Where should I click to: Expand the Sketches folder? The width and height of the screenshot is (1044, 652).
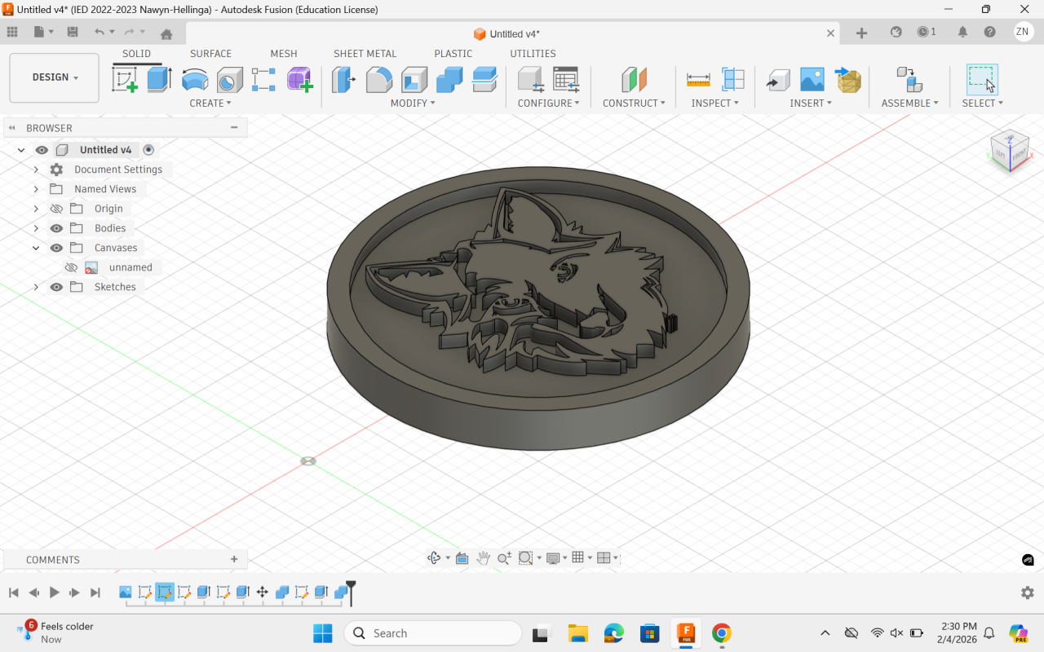36,287
